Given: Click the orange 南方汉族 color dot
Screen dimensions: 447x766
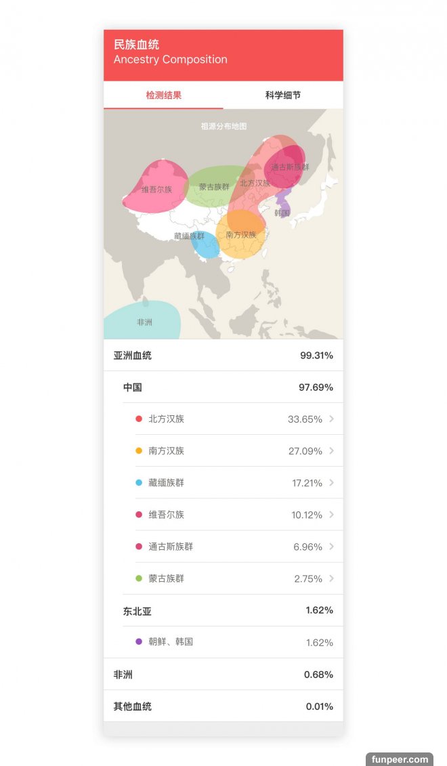Looking at the screenshot, I should 139,451.
